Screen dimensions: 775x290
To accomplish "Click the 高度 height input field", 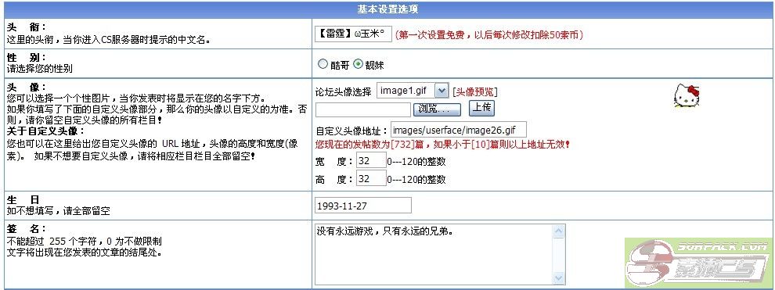I will [371, 178].
